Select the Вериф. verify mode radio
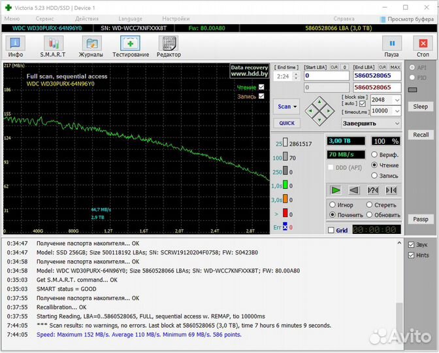 click(374, 155)
